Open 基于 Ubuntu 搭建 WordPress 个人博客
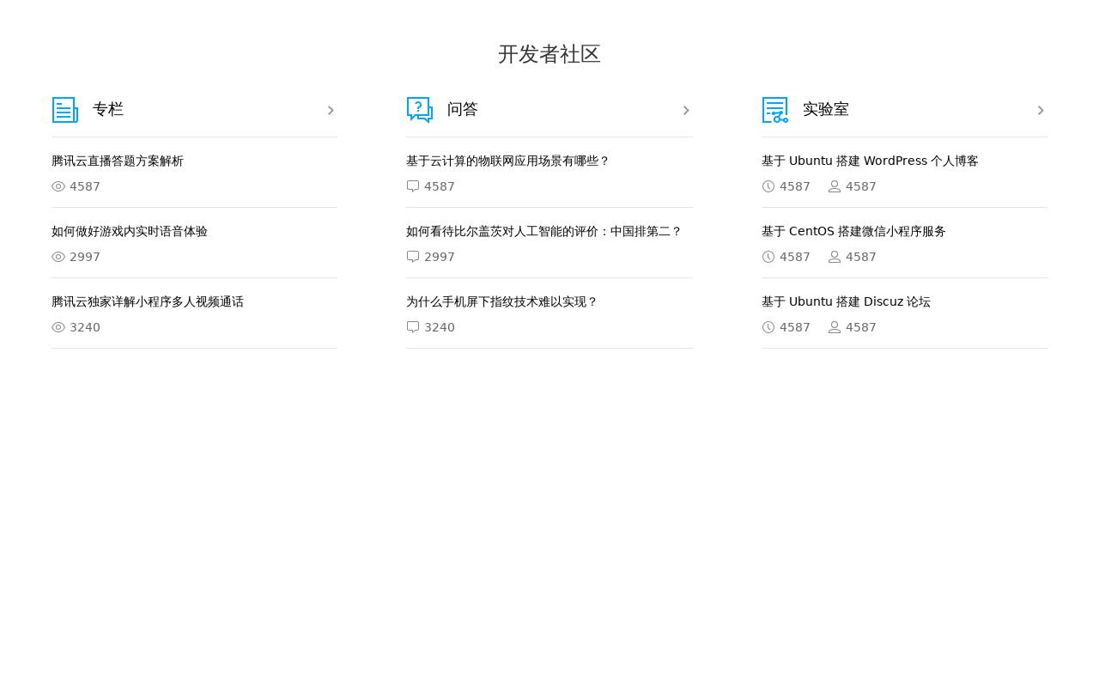 click(x=870, y=160)
